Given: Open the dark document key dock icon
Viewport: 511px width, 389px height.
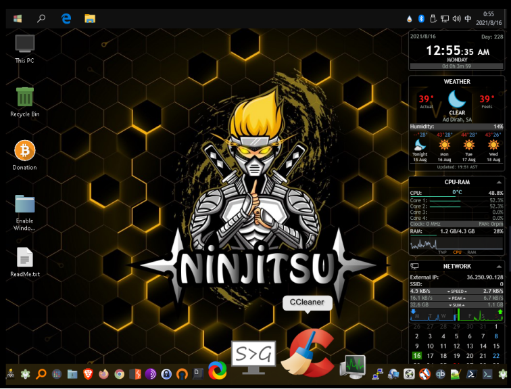Looking at the screenshot, I should [197, 374].
